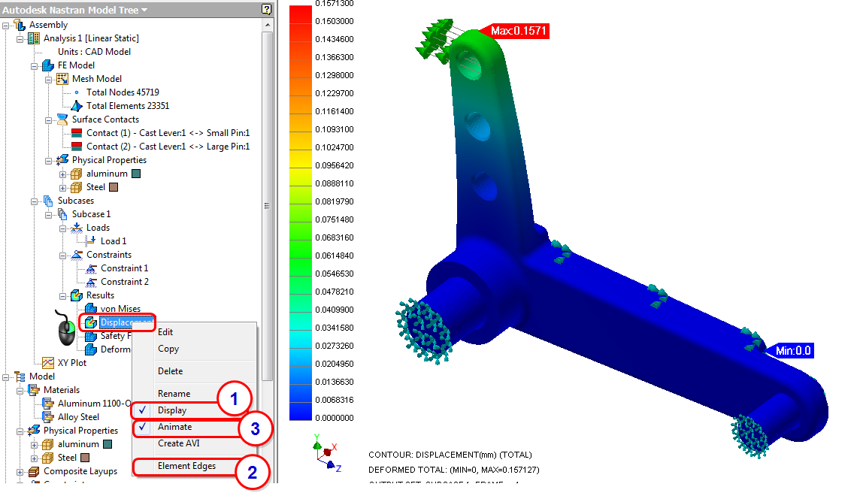
Task: Choose Delete from the context menu
Action: pyautogui.click(x=171, y=371)
